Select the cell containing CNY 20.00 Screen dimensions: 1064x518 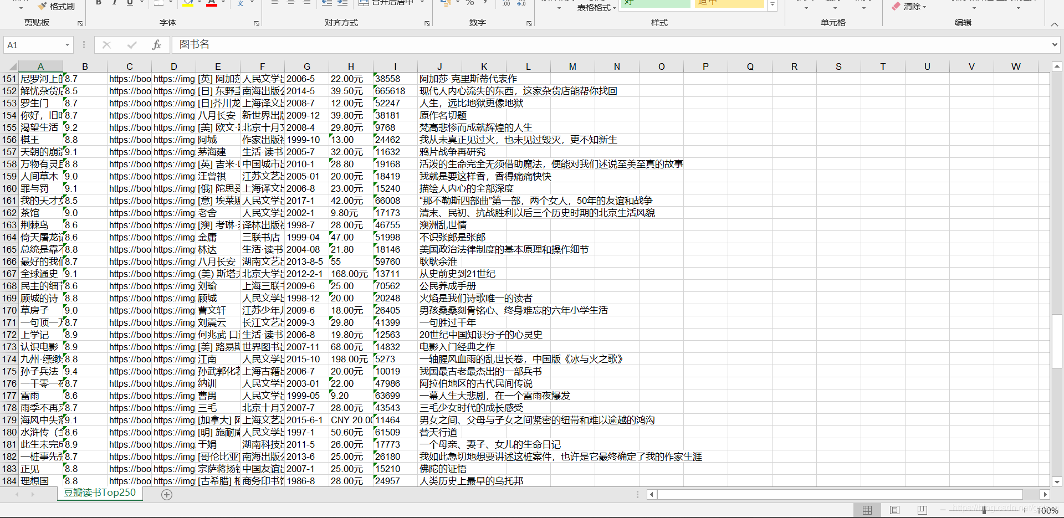(x=351, y=420)
